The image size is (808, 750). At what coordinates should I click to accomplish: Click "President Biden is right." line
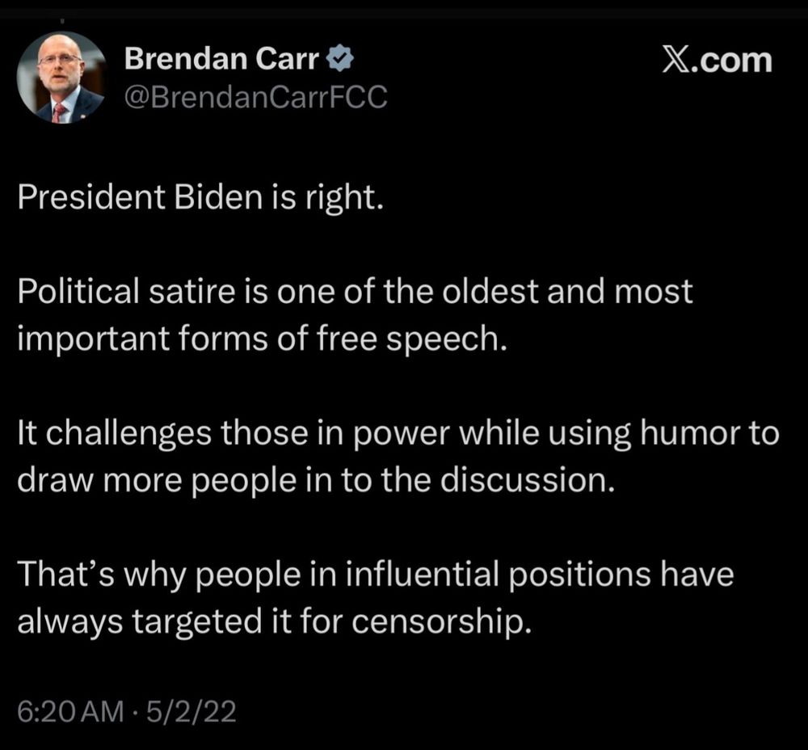point(201,197)
